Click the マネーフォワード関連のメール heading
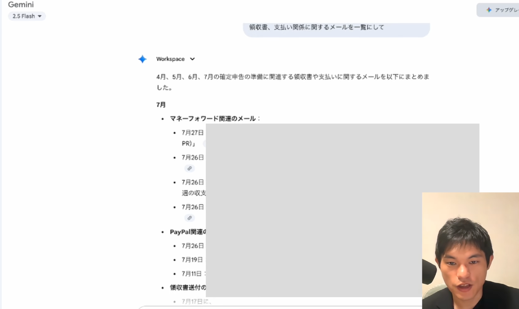 pyautogui.click(x=213, y=118)
